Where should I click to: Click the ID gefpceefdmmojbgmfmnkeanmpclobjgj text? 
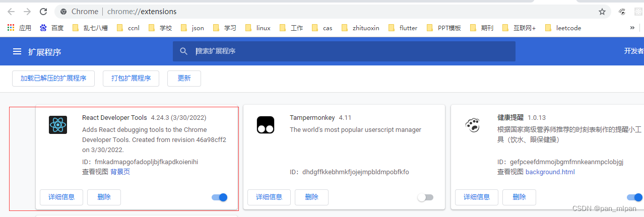560,162
